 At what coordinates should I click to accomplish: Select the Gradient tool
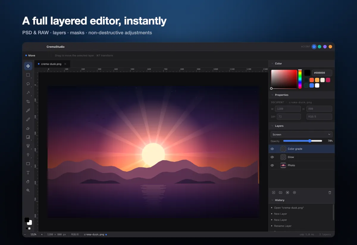coord(28,137)
